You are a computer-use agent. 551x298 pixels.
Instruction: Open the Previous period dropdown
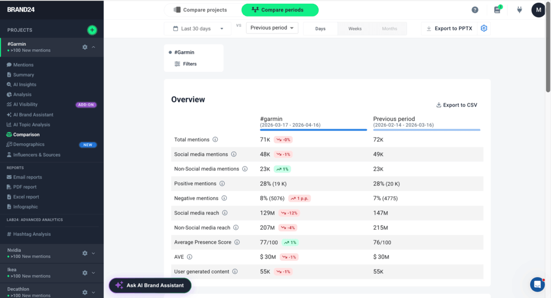pyautogui.click(x=272, y=27)
